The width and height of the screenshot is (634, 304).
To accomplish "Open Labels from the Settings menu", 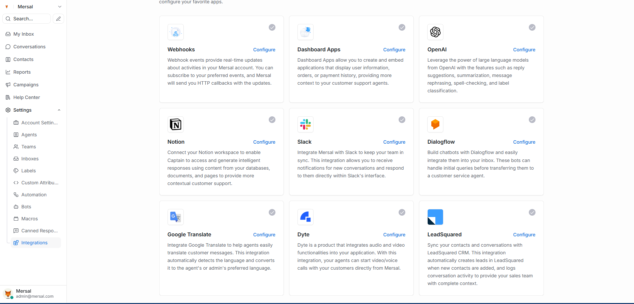I will pos(28,171).
